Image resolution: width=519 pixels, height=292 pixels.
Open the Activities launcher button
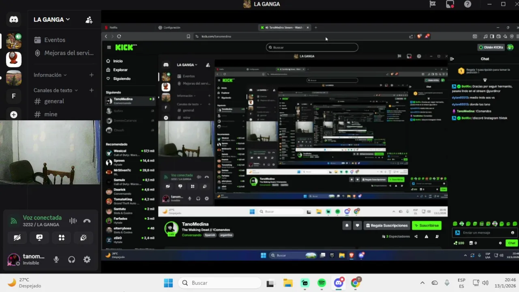click(x=62, y=238)
